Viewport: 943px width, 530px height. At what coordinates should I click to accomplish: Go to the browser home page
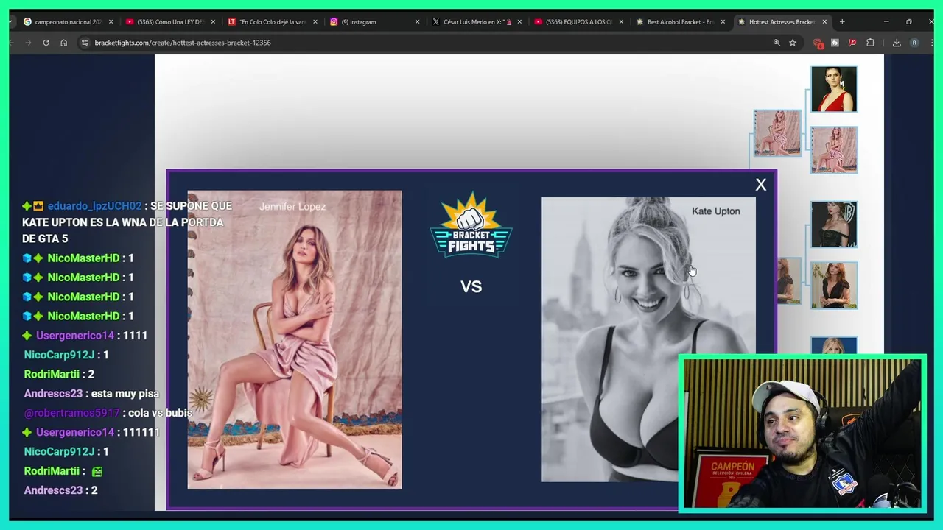point(63,43)
